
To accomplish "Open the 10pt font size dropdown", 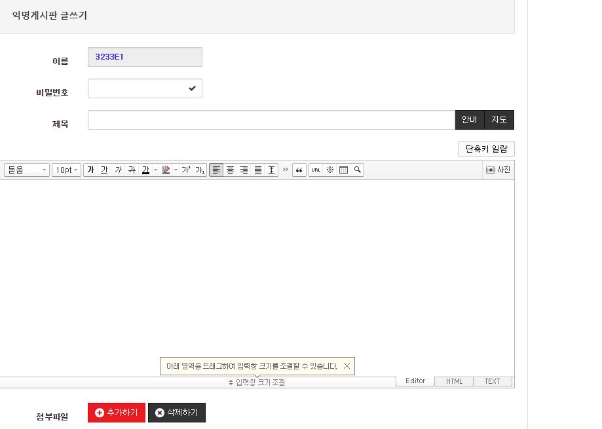I will click(66, 170).
